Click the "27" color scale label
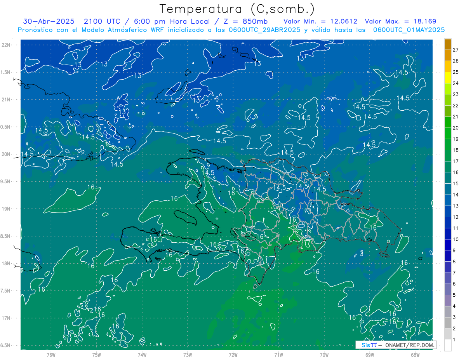Image resolution: width=466 pixels, height=360 pixels. pyautogui.click(x=456, y=50)
